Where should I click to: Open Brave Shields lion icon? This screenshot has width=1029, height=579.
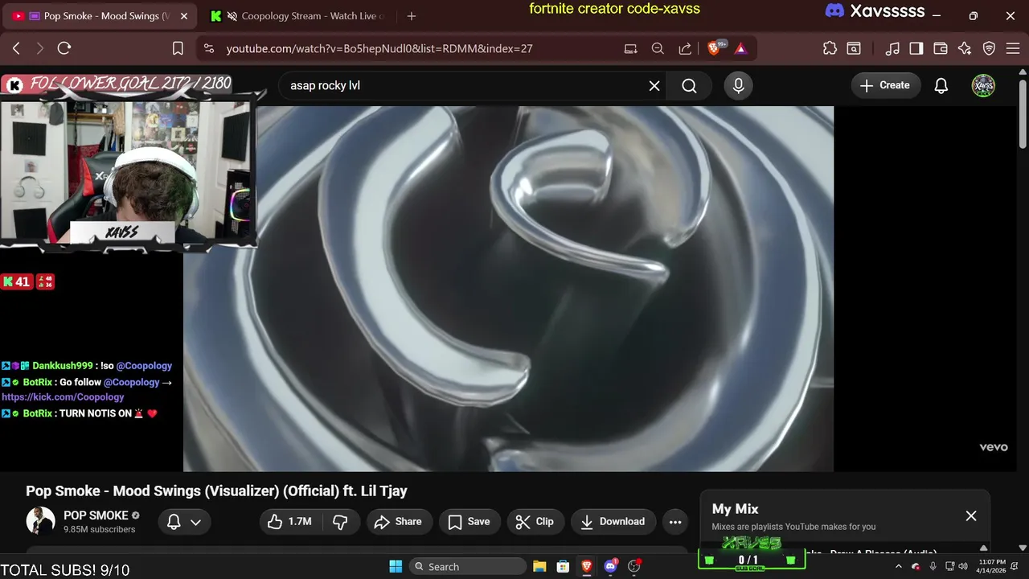pos(715,48)
